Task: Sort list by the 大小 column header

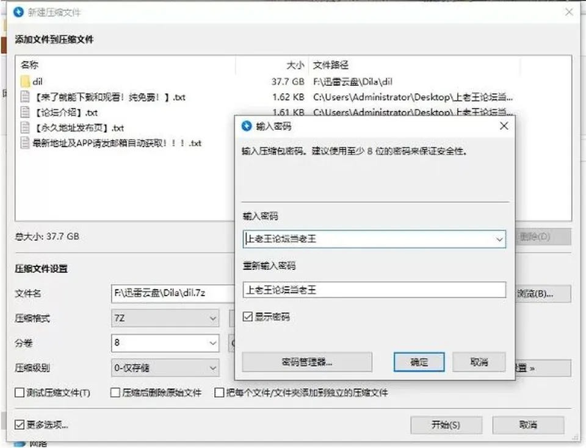Action: [x=295, y=65]
